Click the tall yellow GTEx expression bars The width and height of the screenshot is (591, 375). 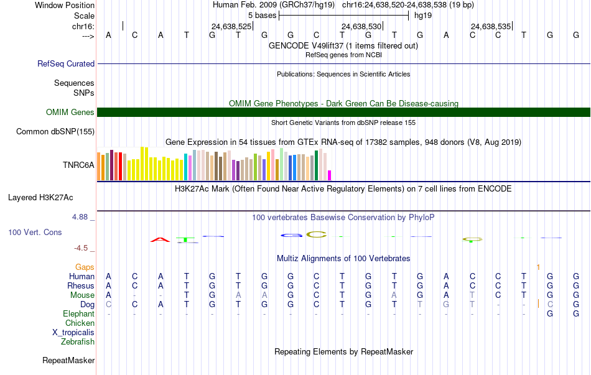(144, 164)
